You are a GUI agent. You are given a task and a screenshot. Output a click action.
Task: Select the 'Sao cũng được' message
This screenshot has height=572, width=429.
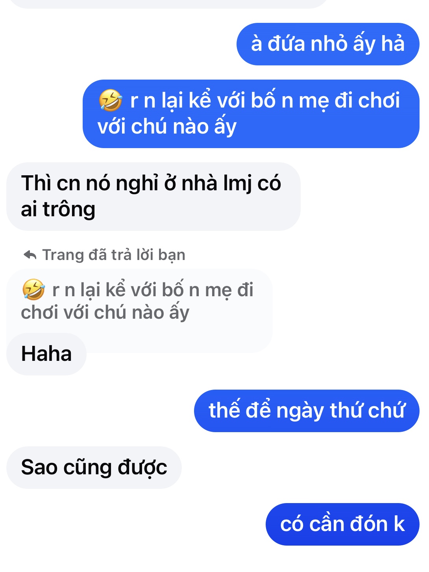click(x=94, y=467)
